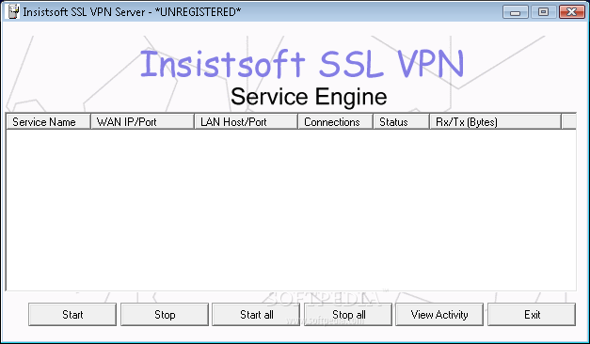
Task: Sort by WAN IP/Port column header
Action: (x=143, y=122)
